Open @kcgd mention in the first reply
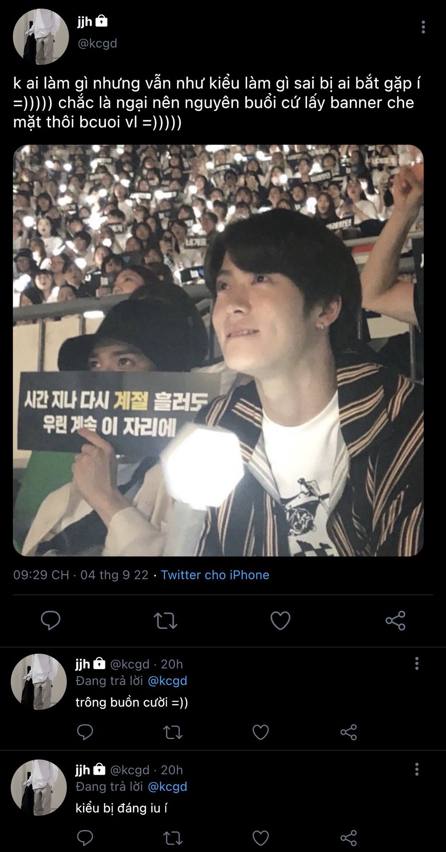 pyautogui.click(x=167, y=681)
